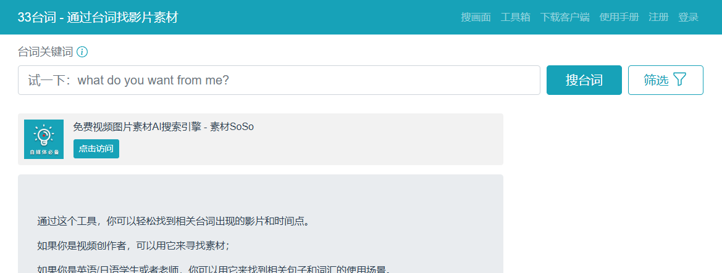722x273 pixels.
Task: Click the info icon beside 台词关键词
Action: point(82,52)
